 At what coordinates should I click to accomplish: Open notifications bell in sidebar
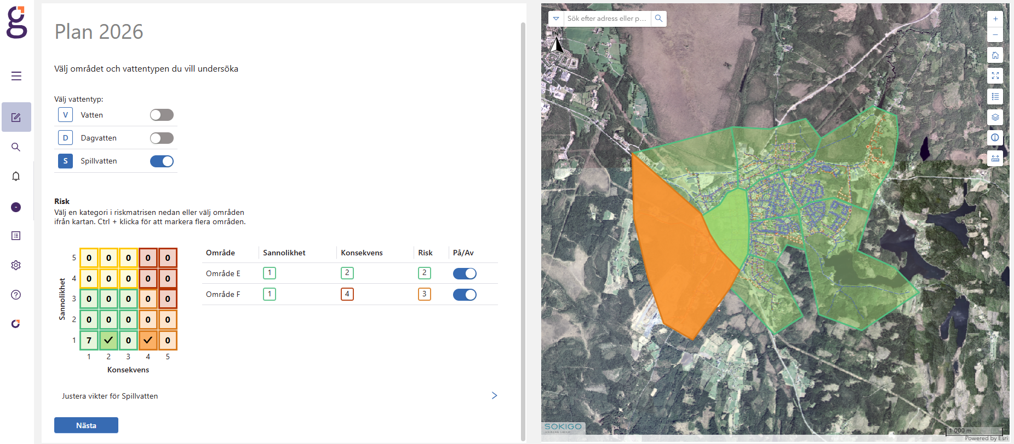pyautogui.click(x=16, y=176)
